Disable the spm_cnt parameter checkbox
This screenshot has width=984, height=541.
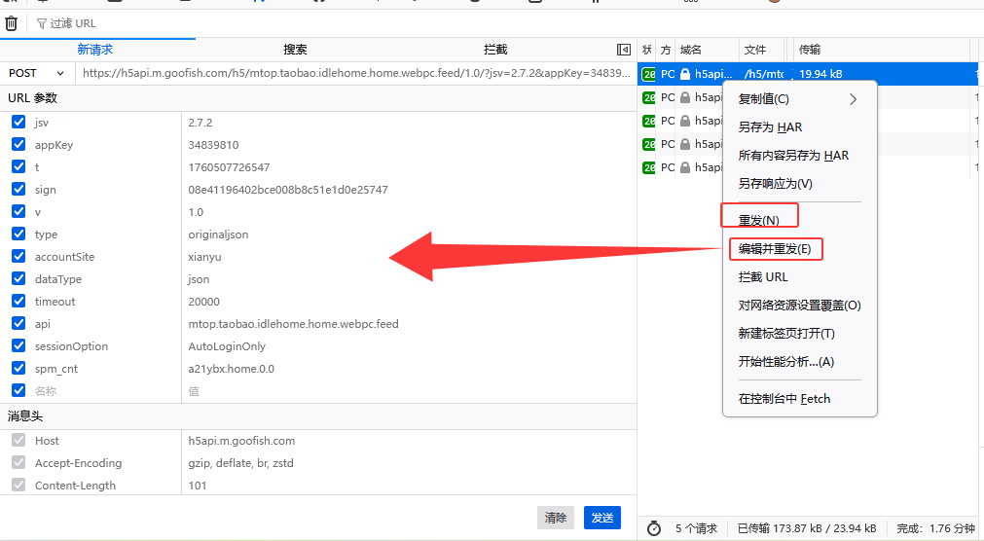coord(18,369)
